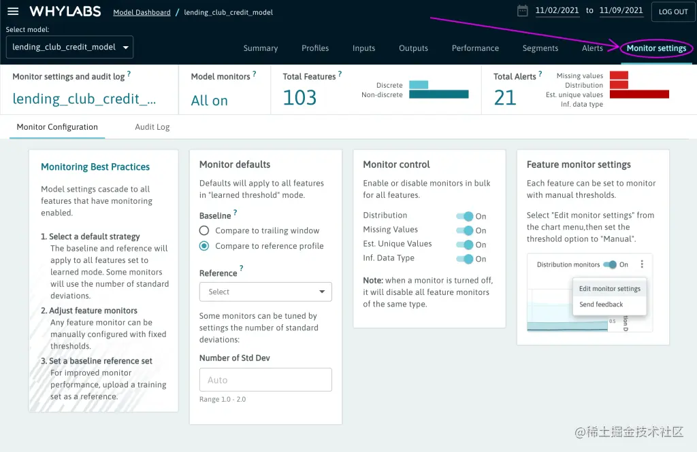Select Compare to trailing window option
The image size is (697, 452).
pyautogui.click(x=204, y=231)
